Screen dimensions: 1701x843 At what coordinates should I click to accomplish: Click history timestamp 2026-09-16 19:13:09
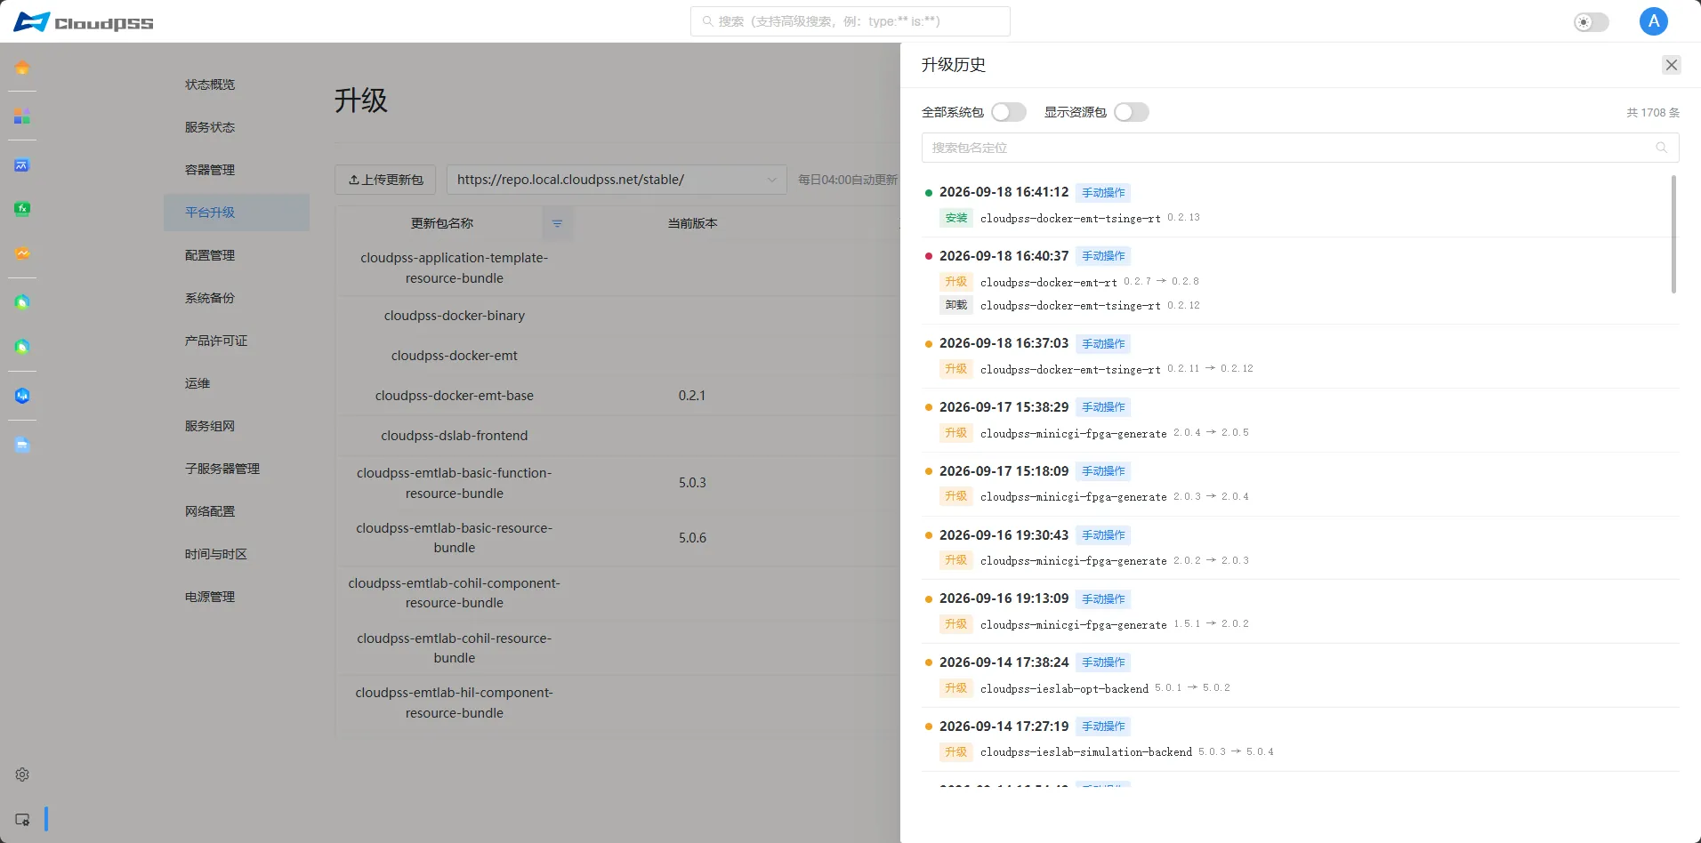point(1004,598)
